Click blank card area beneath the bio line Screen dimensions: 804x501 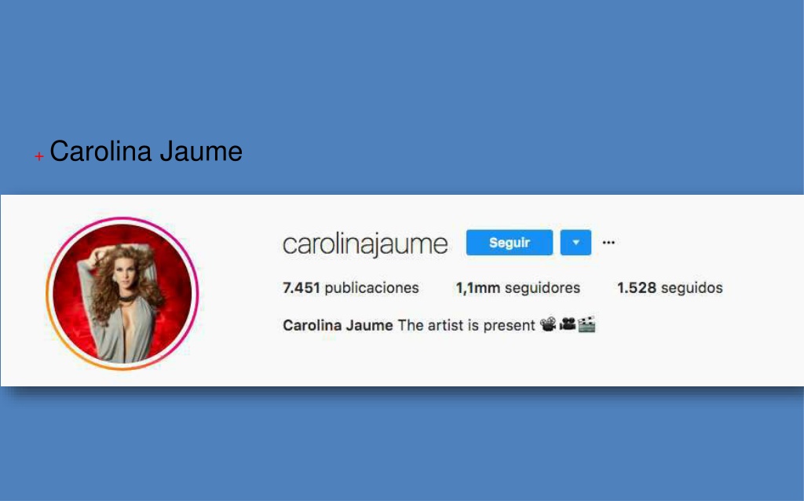tap(462, 359)
